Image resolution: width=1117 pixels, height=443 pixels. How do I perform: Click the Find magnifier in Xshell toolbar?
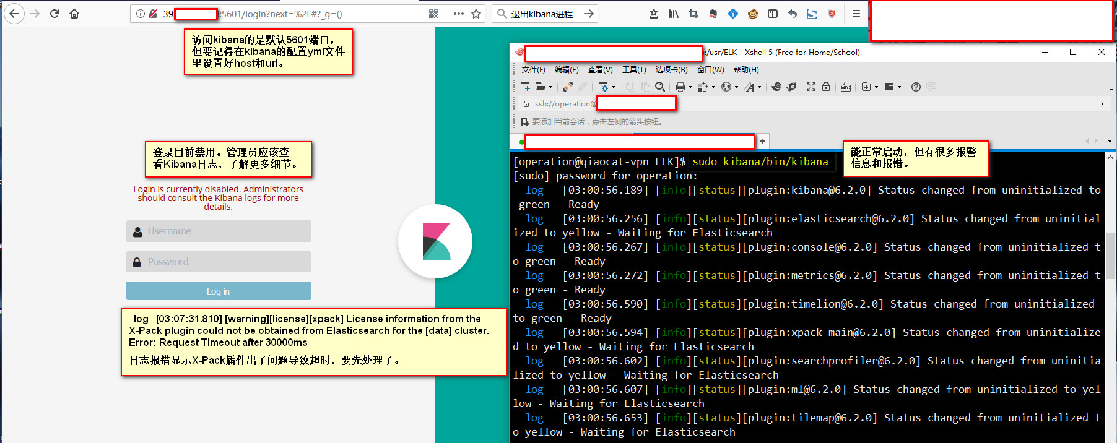coord(660,87)
